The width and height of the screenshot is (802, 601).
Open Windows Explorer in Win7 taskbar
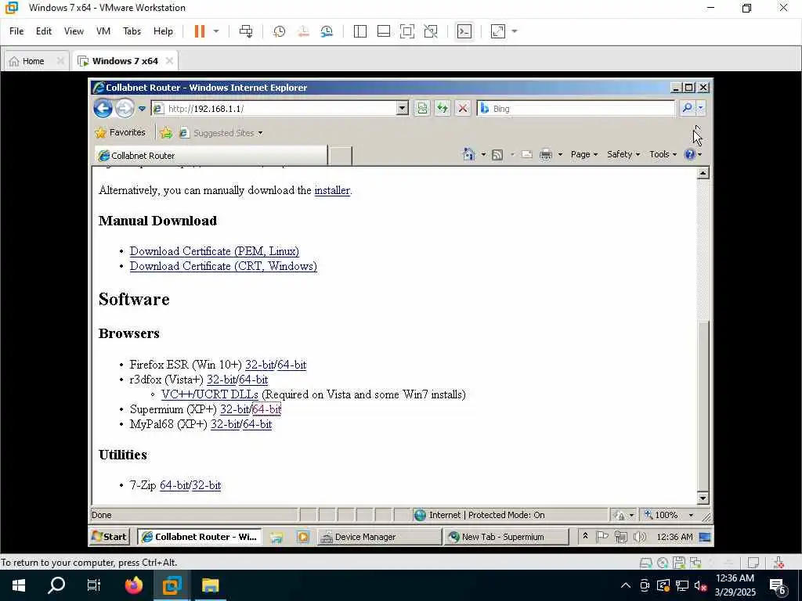(276, 537)
